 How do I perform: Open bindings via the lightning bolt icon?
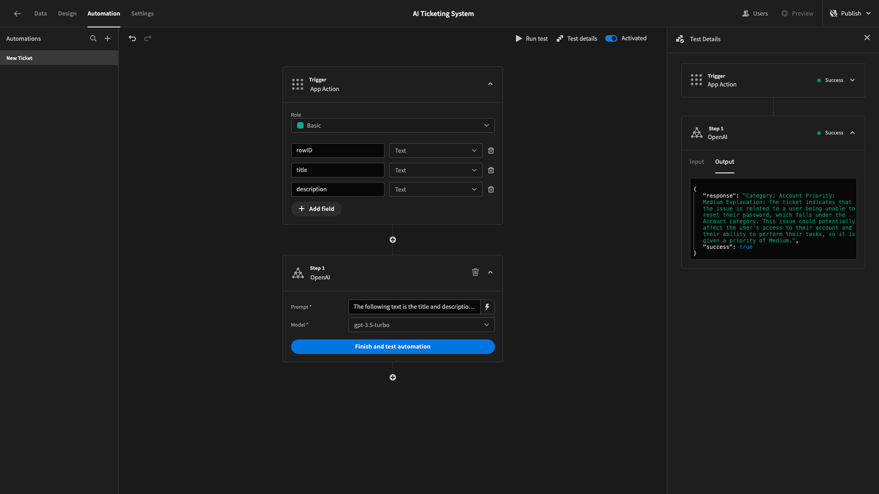[x=488, y=307]
